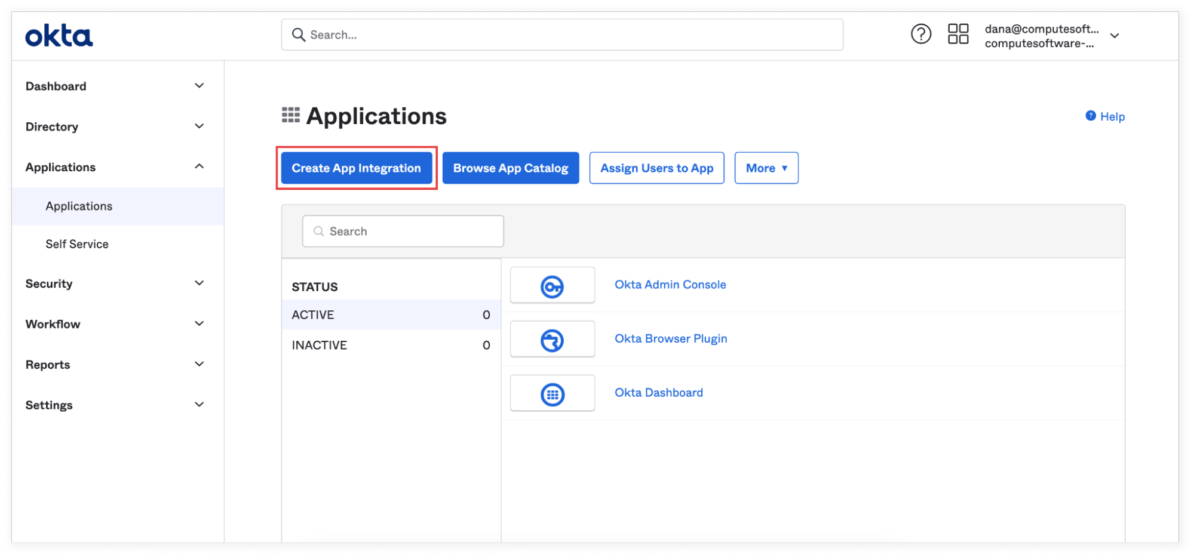Select Self Service in sidebar
The height and width of the screenshot is (558, 1194).
click(77, 244)
